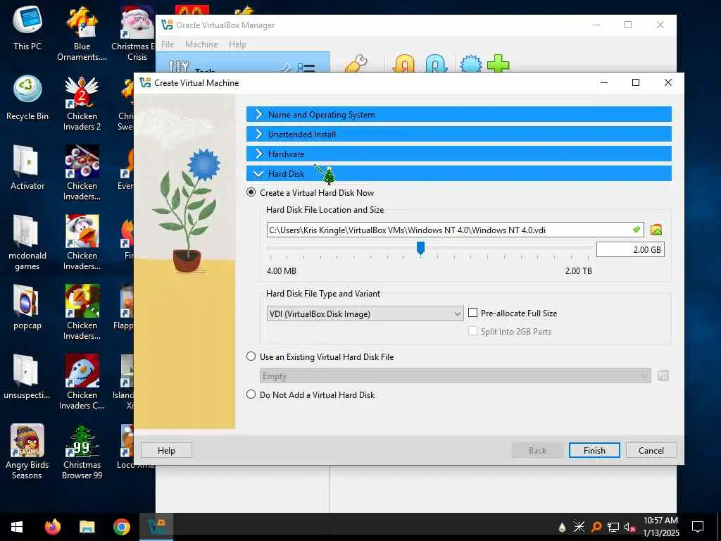The width and height of the screenshot is (721, 541).
Task: Open File Explorer from the taskbar
Action: 87,527
